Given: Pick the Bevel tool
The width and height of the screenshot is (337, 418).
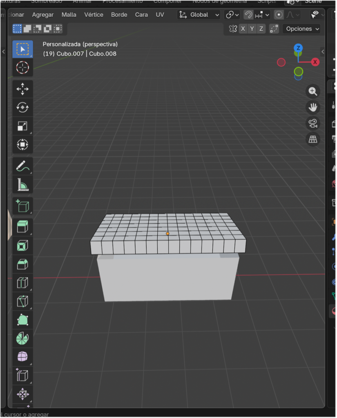Looking at the screenshot, I should [x=22, y=264].
